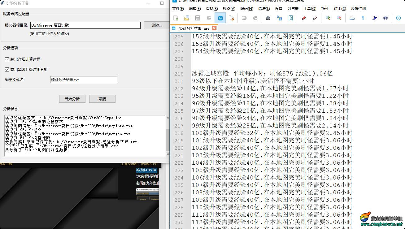This screenshot has height=229, width=405.
Task: Click the Save file floppy icon
Action: click(198, 18)
